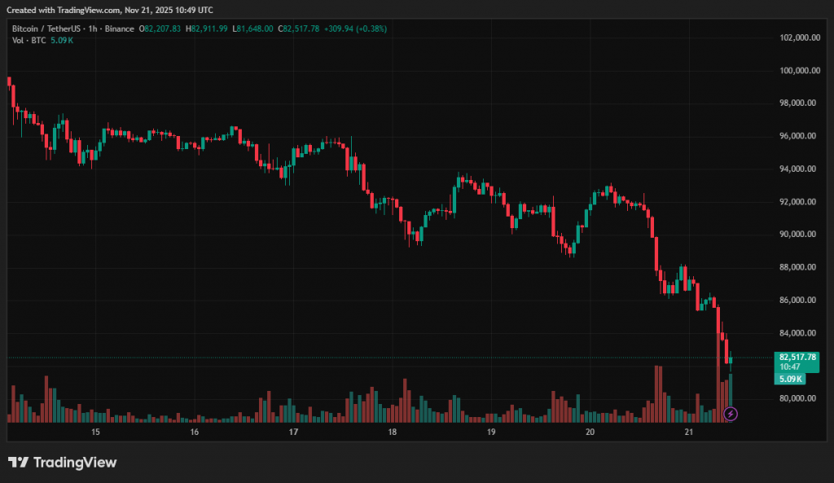The width and height of the screenshot is (834, 483).
Task: Click the latest green candle at right edge
Action: point(731,359)
